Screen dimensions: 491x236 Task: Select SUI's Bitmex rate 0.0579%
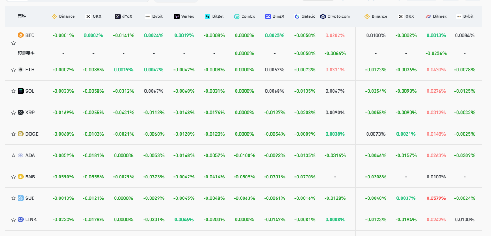tap(436, 198)
